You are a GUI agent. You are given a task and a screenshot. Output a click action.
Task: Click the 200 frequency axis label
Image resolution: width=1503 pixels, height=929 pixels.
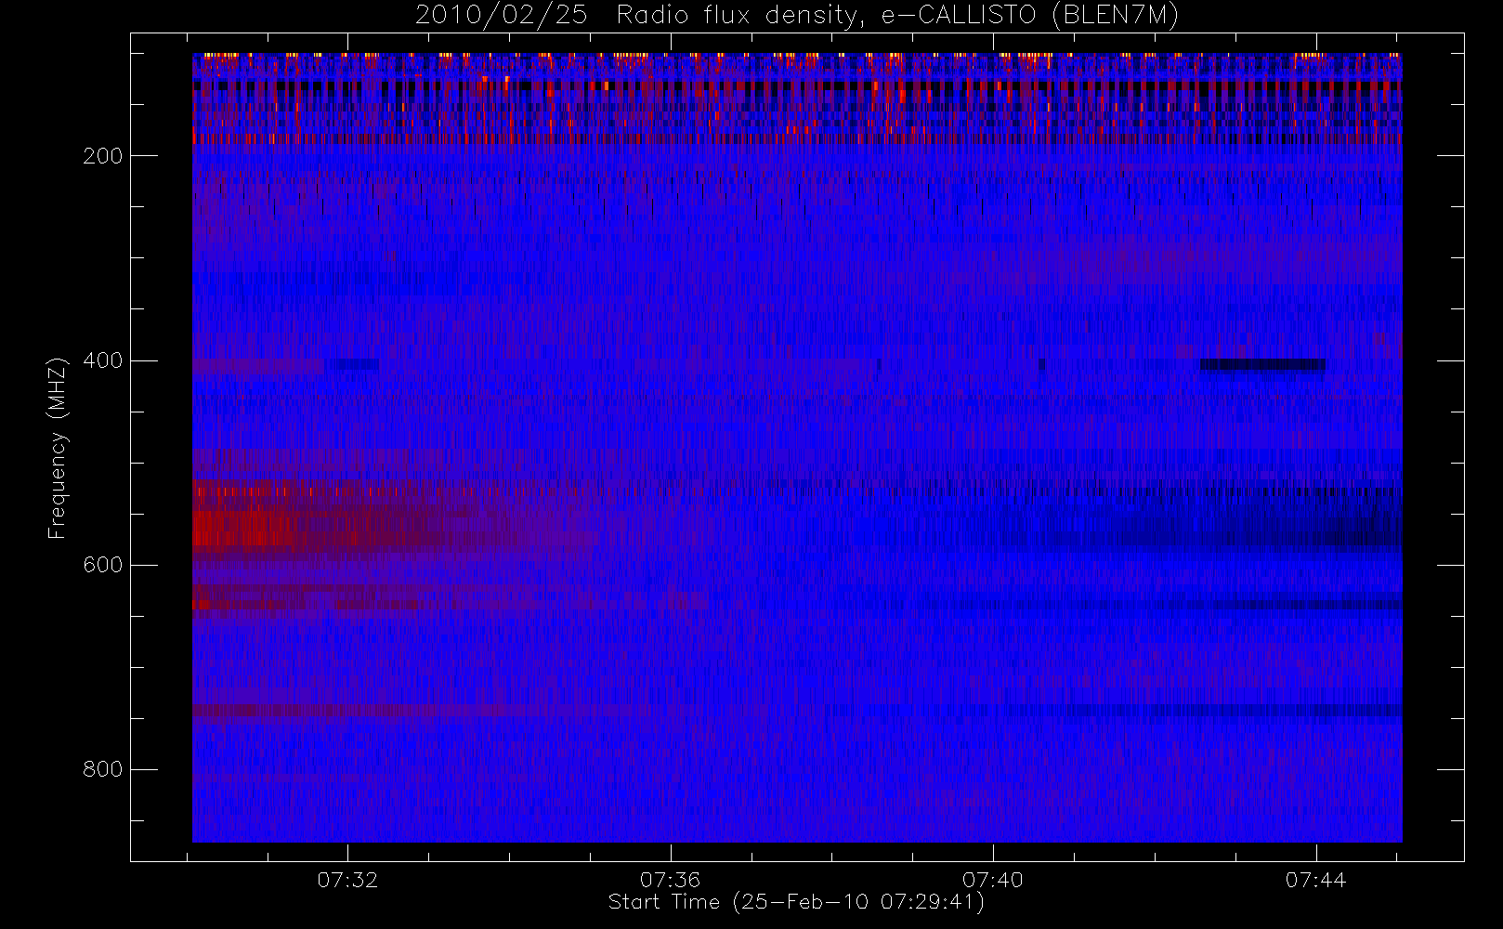click(102, 156)
